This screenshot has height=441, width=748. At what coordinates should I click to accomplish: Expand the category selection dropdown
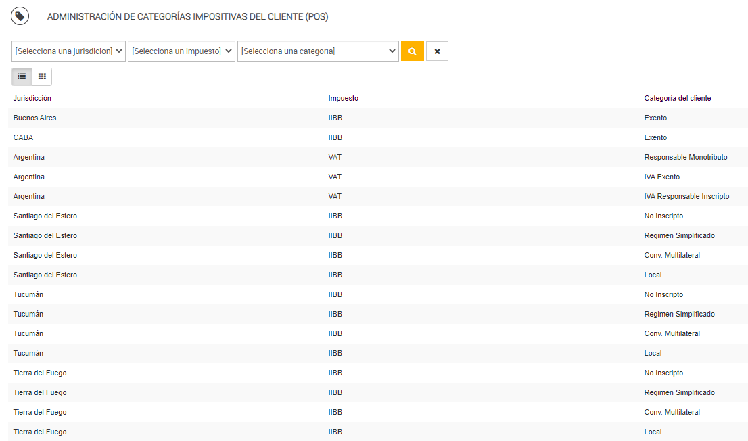[x=318, y=51]
